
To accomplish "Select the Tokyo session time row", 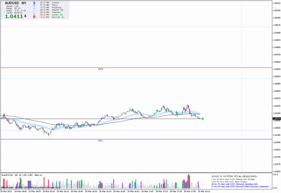I will (x=49, y=5).
